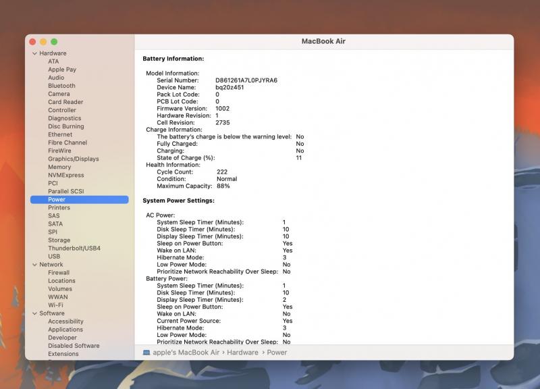
Task: Select ATA in the sidebar
Action: tap(53, 61)
